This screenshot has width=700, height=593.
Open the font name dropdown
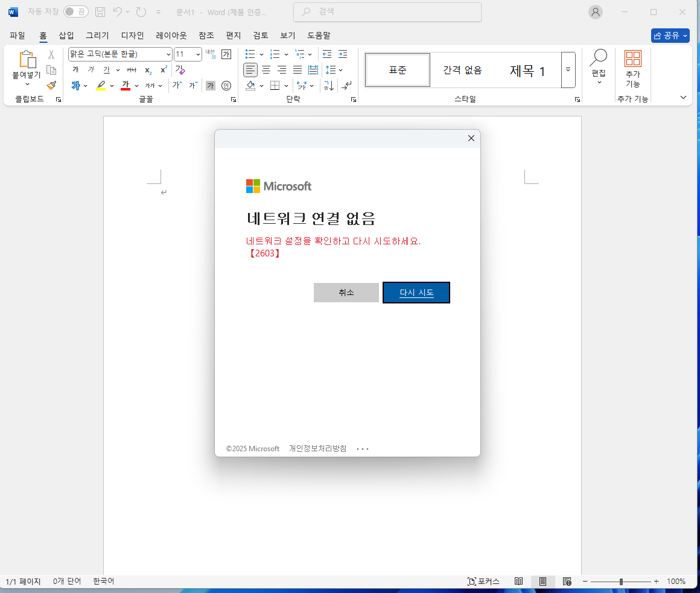168,54
